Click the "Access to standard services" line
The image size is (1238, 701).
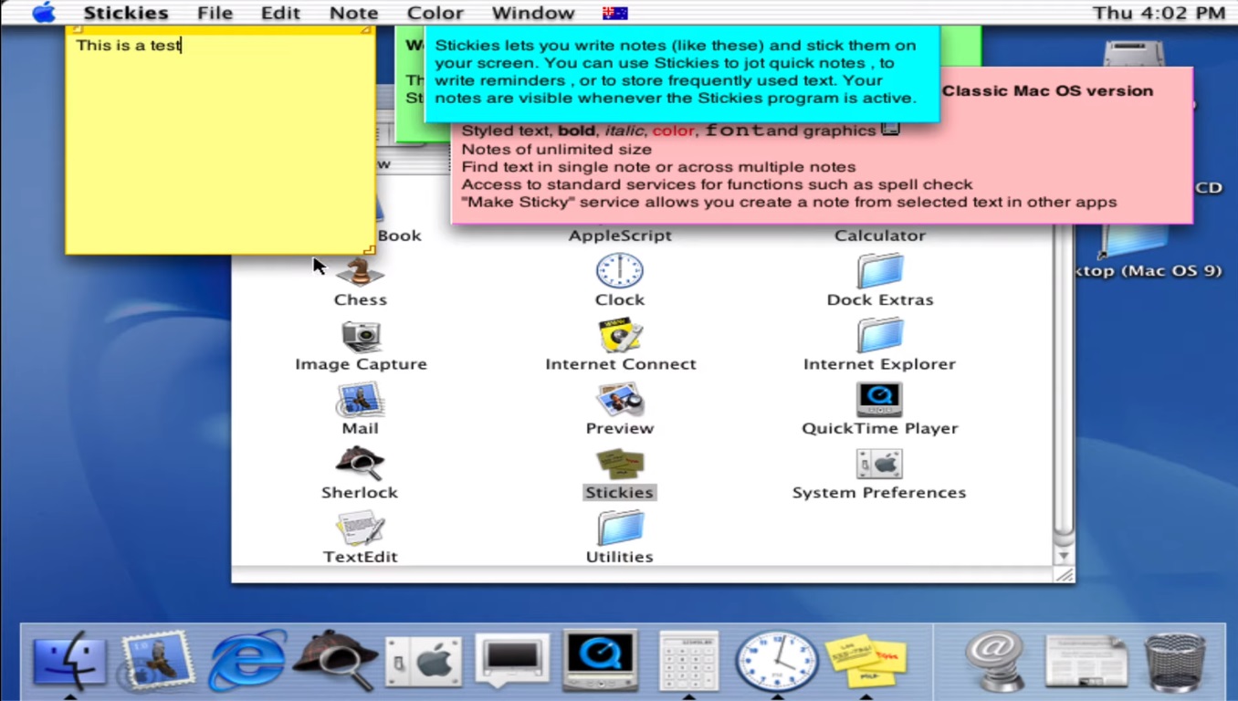pos(718,184)
